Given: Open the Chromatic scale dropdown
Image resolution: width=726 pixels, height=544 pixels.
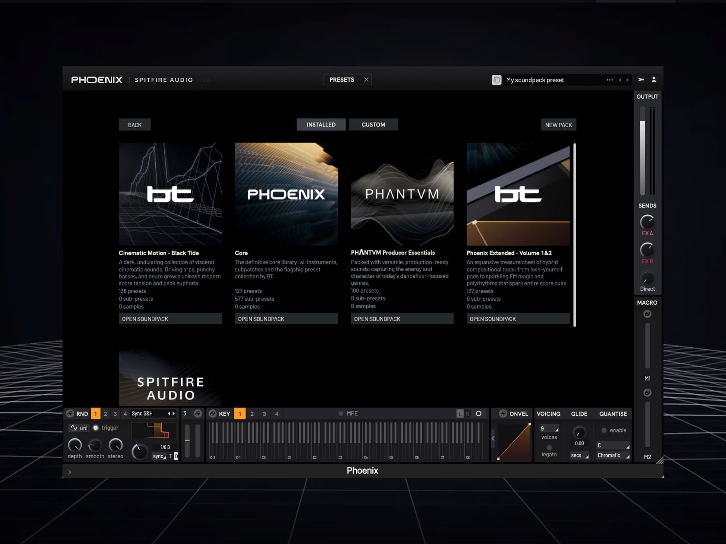Looking at the screenshot, I should [613, 455].
